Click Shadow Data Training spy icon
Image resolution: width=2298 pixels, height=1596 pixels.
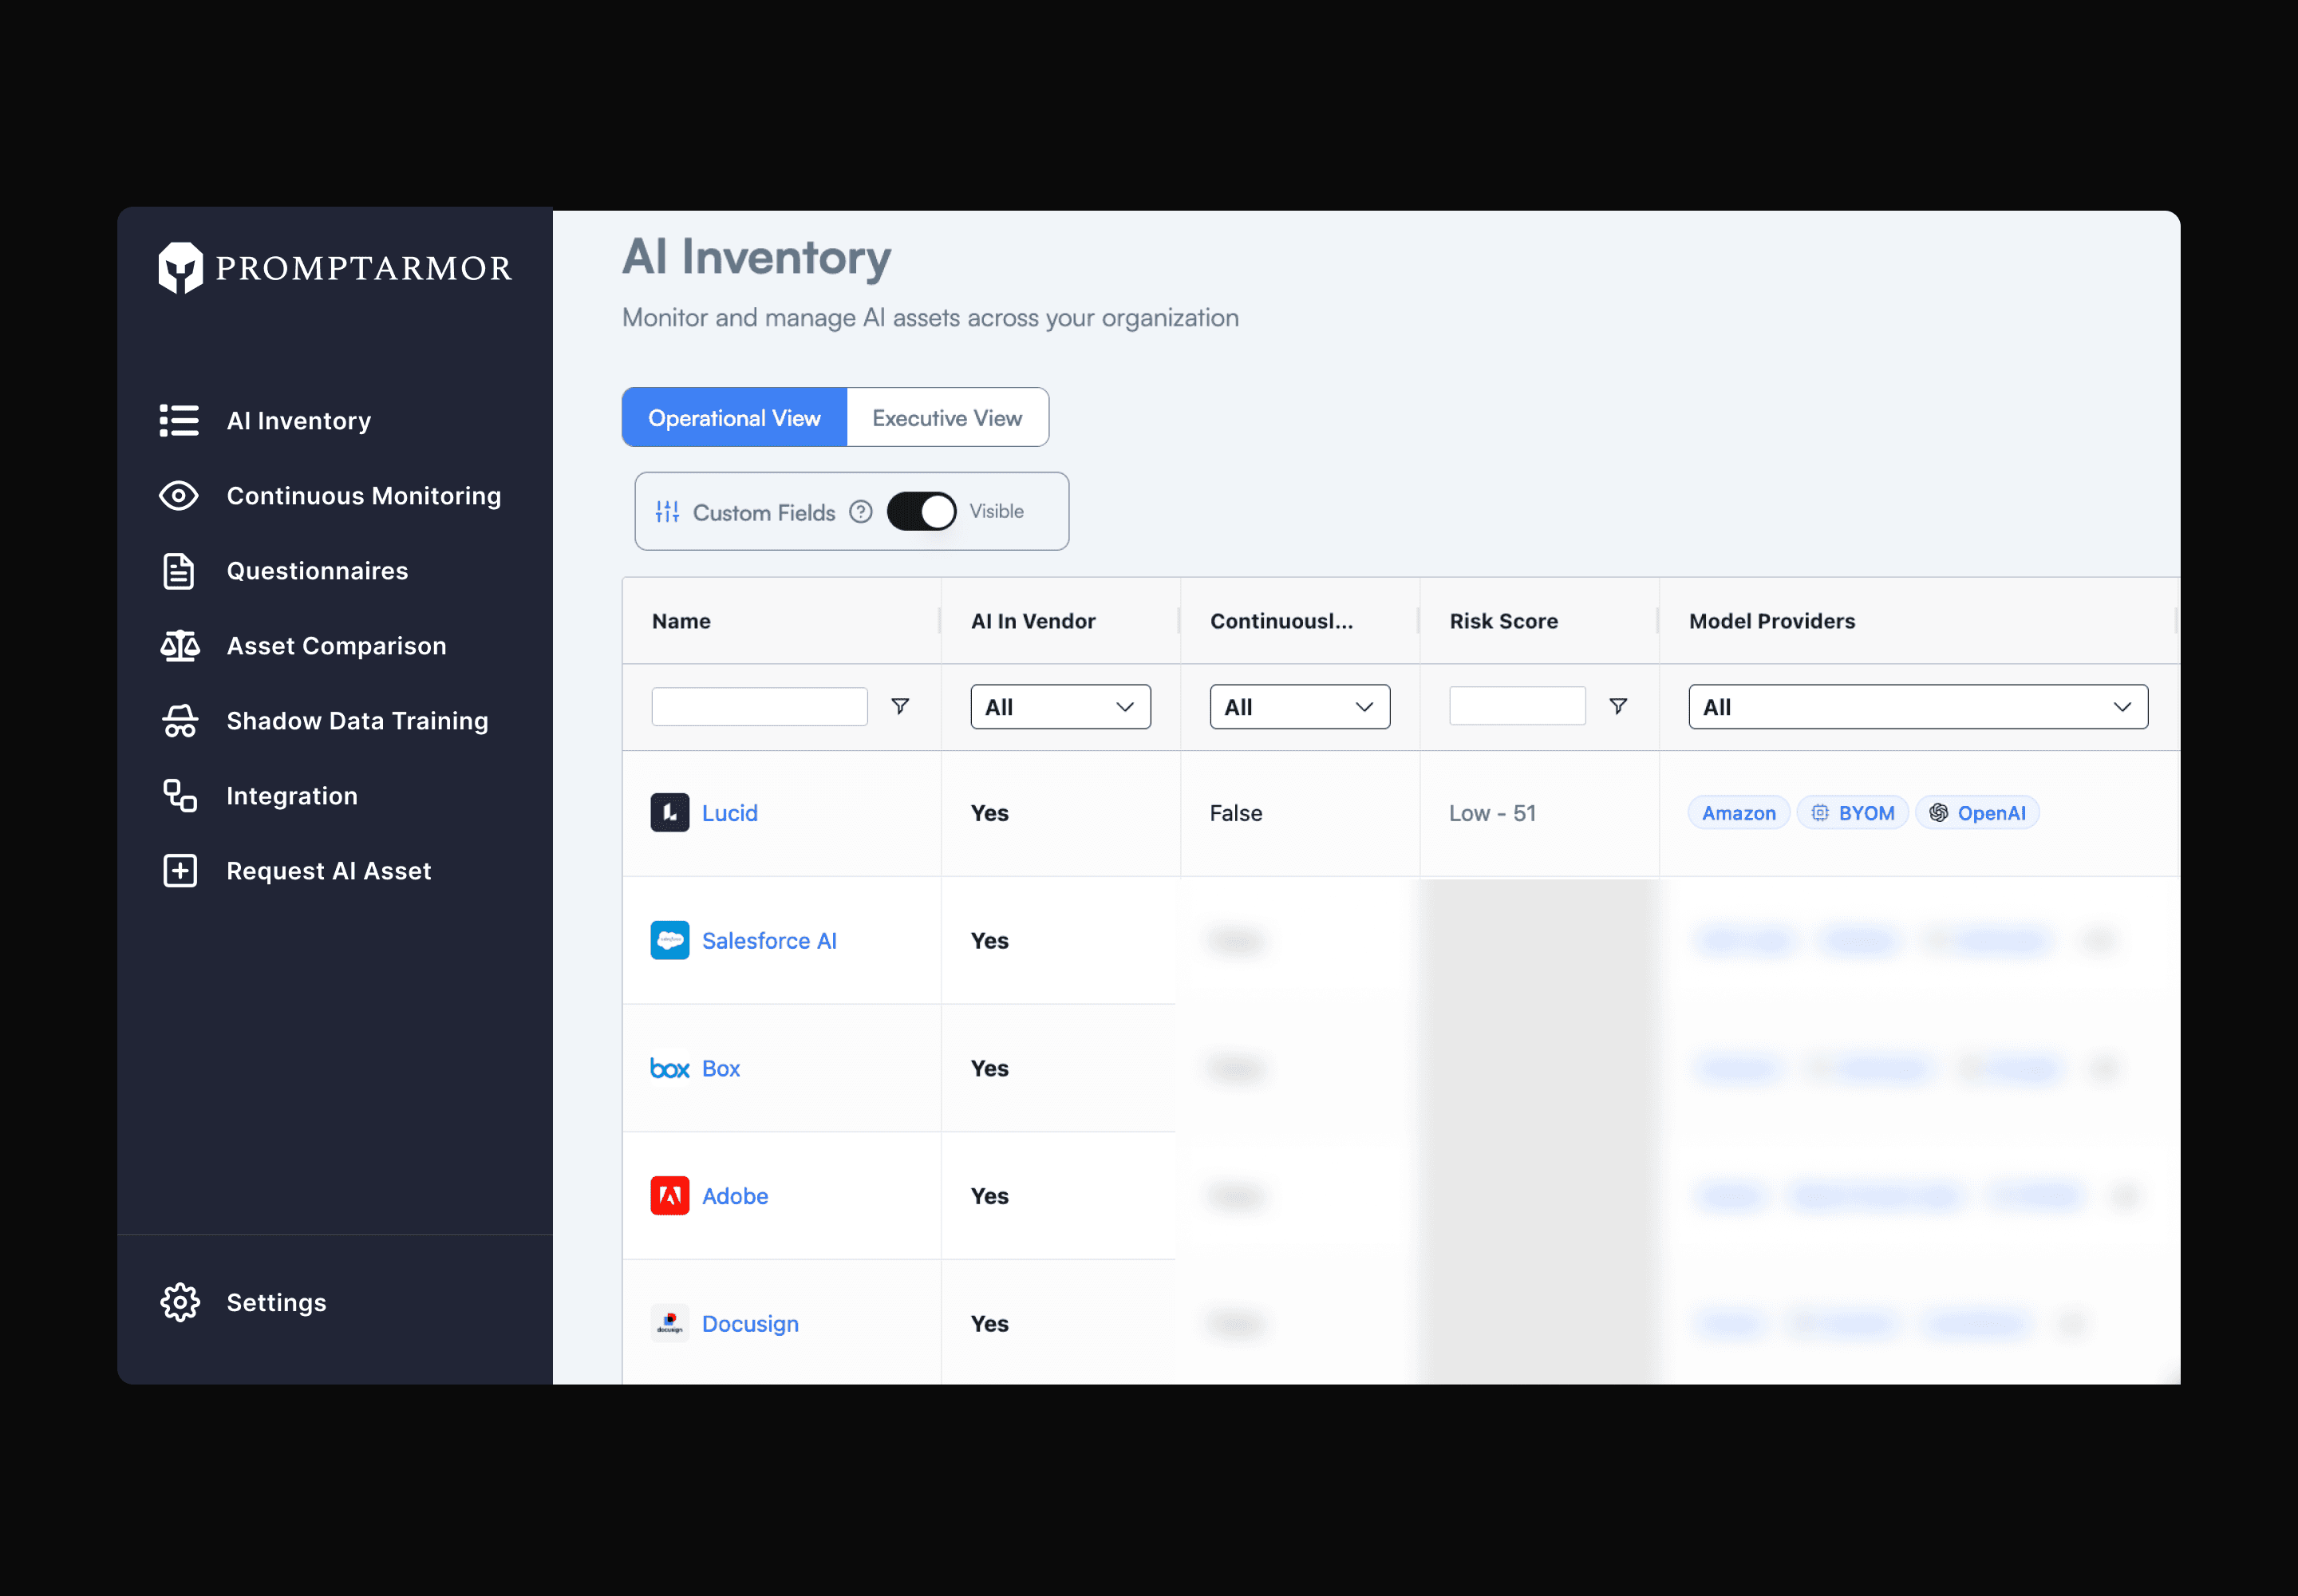pyautogui.click(x=180, y=721)
